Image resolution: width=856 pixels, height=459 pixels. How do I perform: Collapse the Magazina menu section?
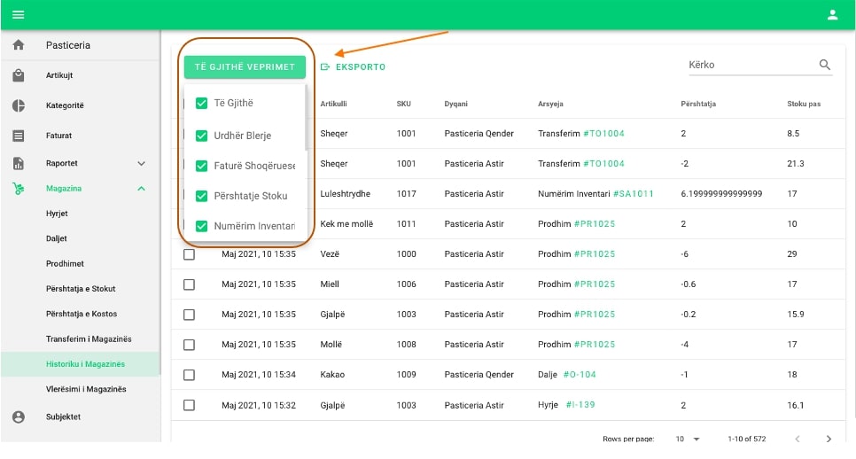(x=141, y=188)
